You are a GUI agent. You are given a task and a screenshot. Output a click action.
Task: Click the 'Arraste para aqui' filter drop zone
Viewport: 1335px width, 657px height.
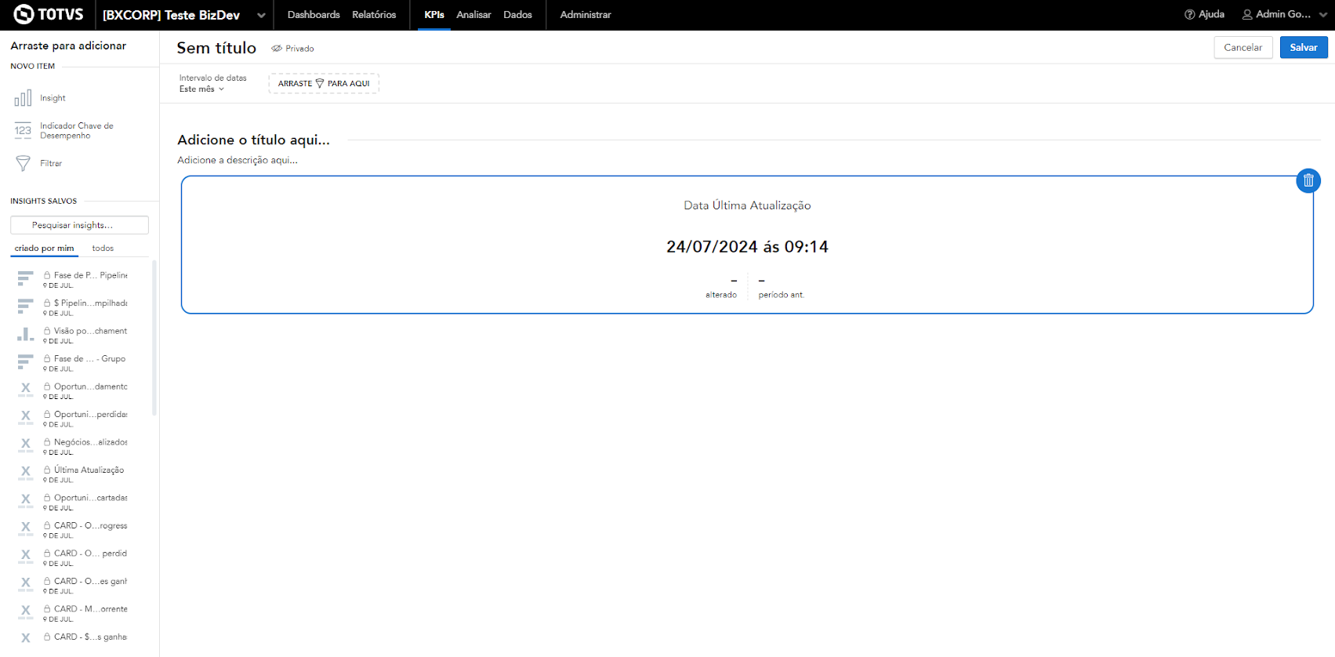tap(324, 83)
